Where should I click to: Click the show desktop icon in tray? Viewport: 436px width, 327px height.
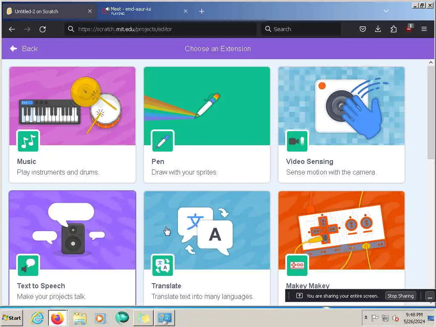[431, 318]
